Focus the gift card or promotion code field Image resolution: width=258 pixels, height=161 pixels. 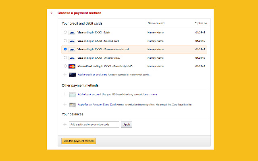94,124
